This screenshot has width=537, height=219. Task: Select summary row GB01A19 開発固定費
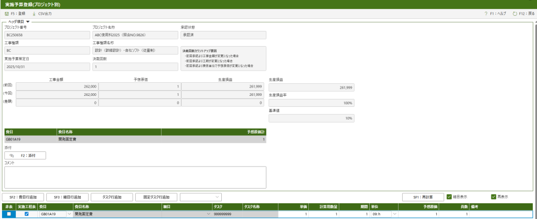[x=135, y=139]
